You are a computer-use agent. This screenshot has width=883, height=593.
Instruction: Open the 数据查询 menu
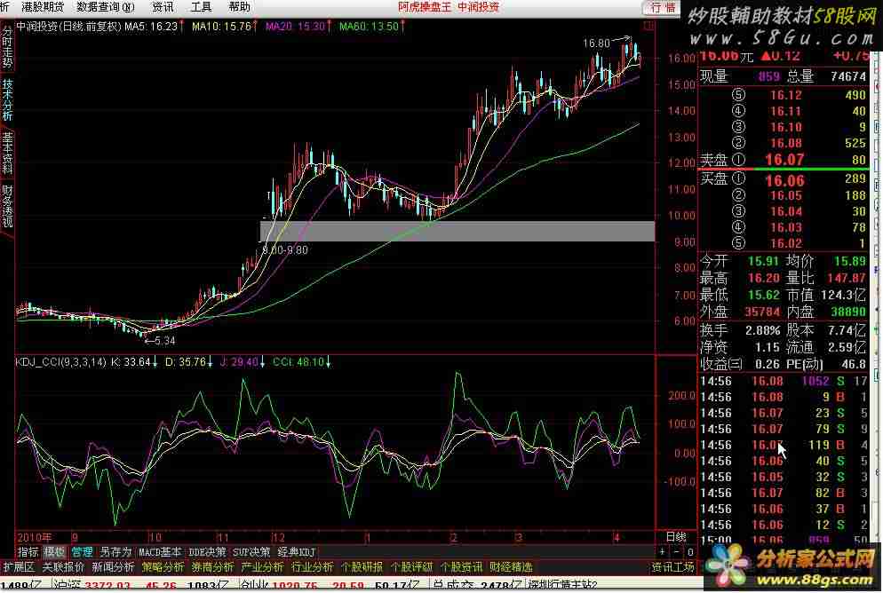pyautogui.click(x=106, y=7)
